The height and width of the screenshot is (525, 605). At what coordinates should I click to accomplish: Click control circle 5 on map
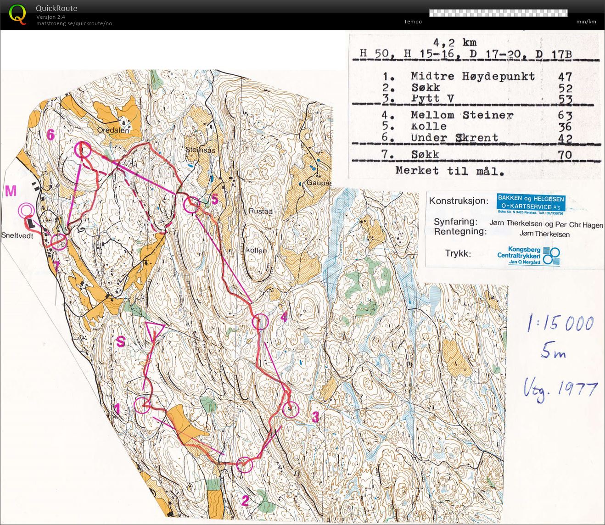click(191, 205)
